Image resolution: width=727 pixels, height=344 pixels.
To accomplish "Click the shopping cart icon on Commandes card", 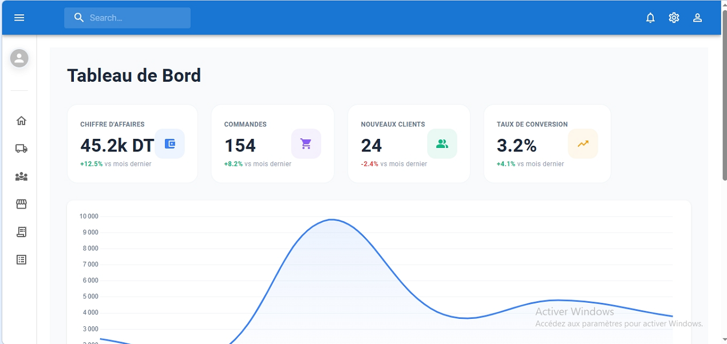I will pyautogui.click(x=306, y=143).
